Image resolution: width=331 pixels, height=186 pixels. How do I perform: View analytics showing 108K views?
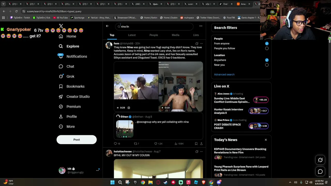[x=179, y=144]
